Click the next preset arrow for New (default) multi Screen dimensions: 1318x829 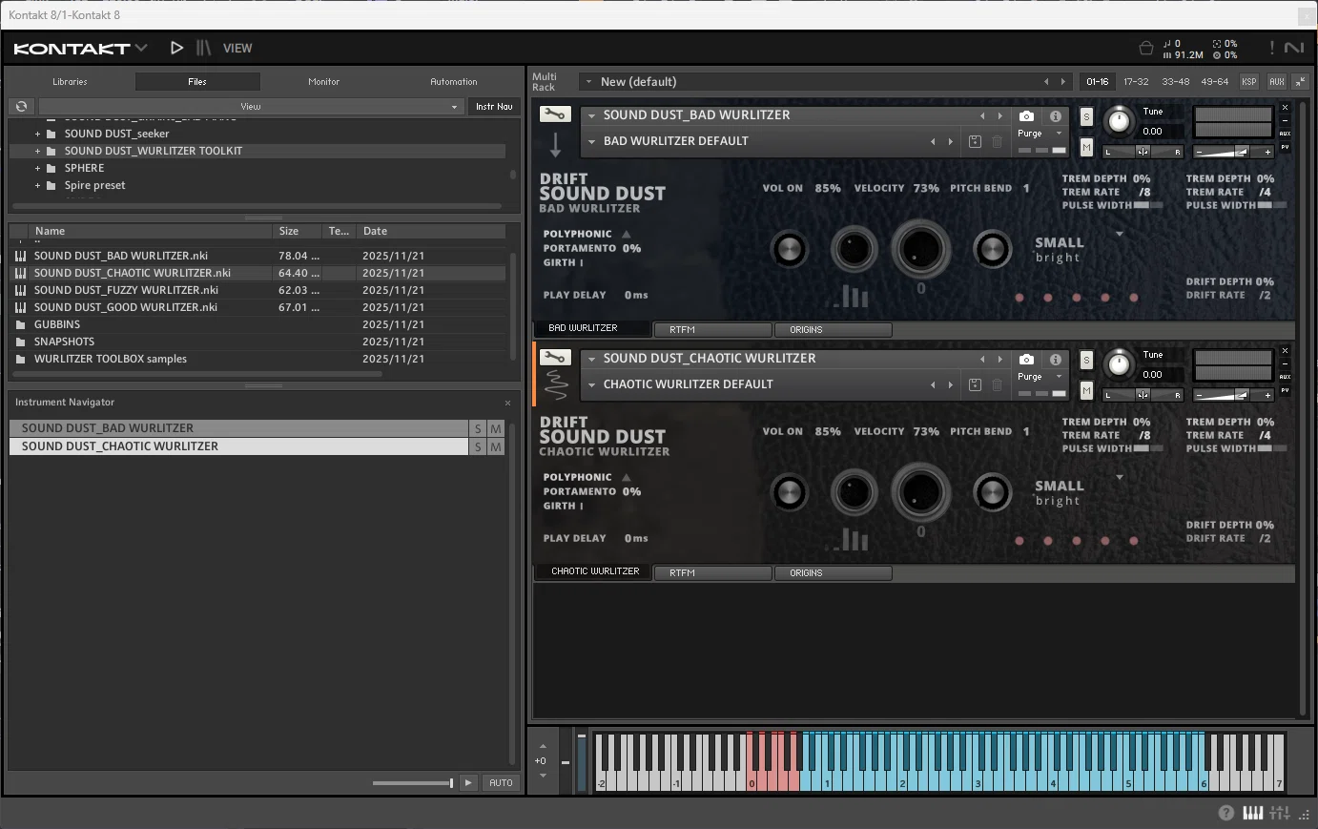[1063, 82]
